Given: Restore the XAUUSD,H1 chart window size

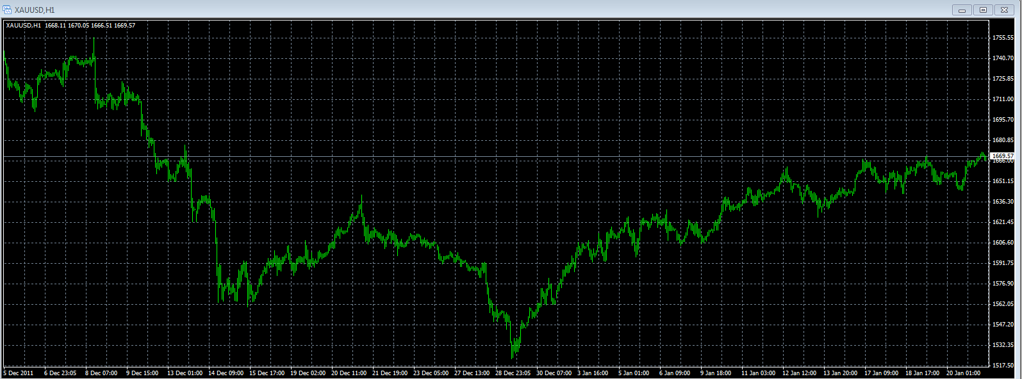Looking at the screenshot, I should 983,10.
